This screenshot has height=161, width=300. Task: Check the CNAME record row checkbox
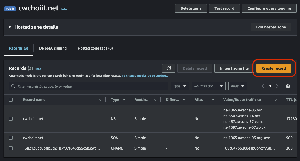point(11,148)
